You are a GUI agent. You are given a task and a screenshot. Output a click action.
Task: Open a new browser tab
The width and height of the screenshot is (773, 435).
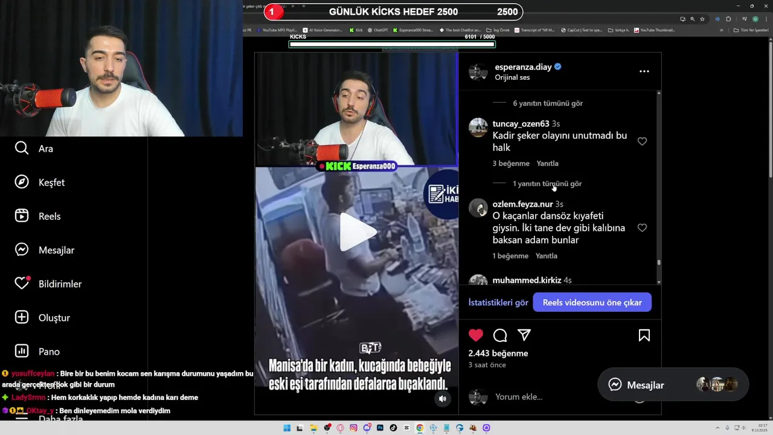304,6
